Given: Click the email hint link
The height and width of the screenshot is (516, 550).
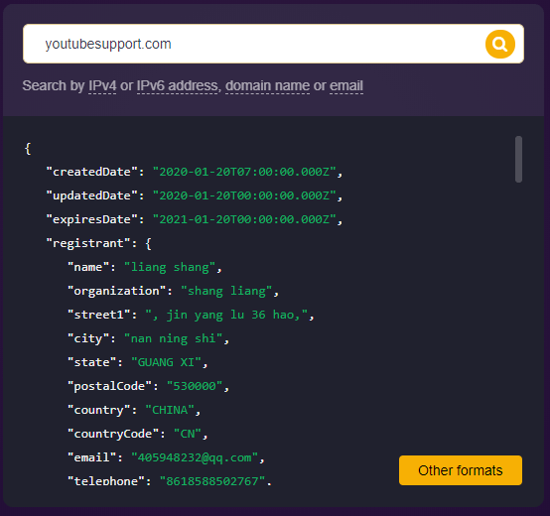Looking at the screenshot, I should pyautogui.click(x=346, y=86).
